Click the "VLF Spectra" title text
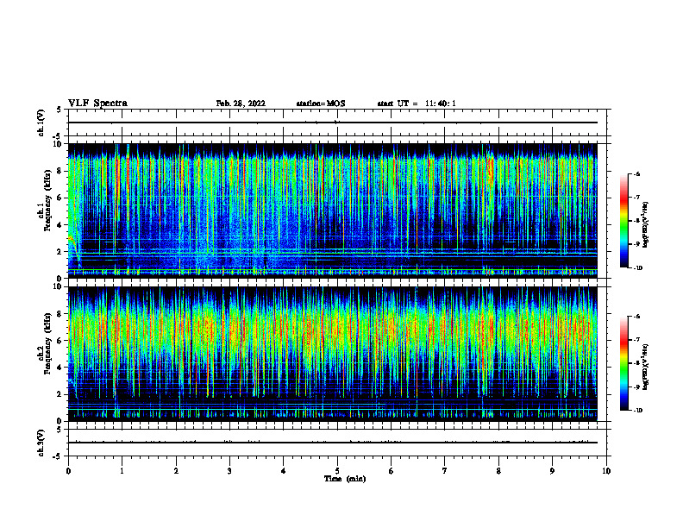This screenshot has width=683, height=528. pyautogui.click(x=97, y=104)
